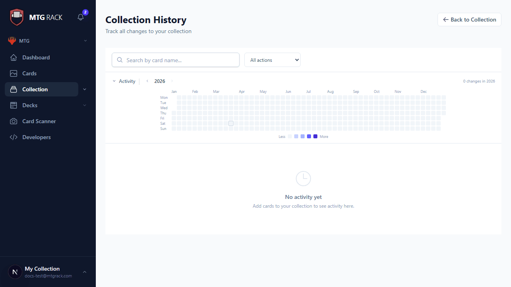The height and width of the screenshot is (287, 511).
Task: Click the MTG RACK shield logo
Action: pyautogui.click(x=17, y=17)
